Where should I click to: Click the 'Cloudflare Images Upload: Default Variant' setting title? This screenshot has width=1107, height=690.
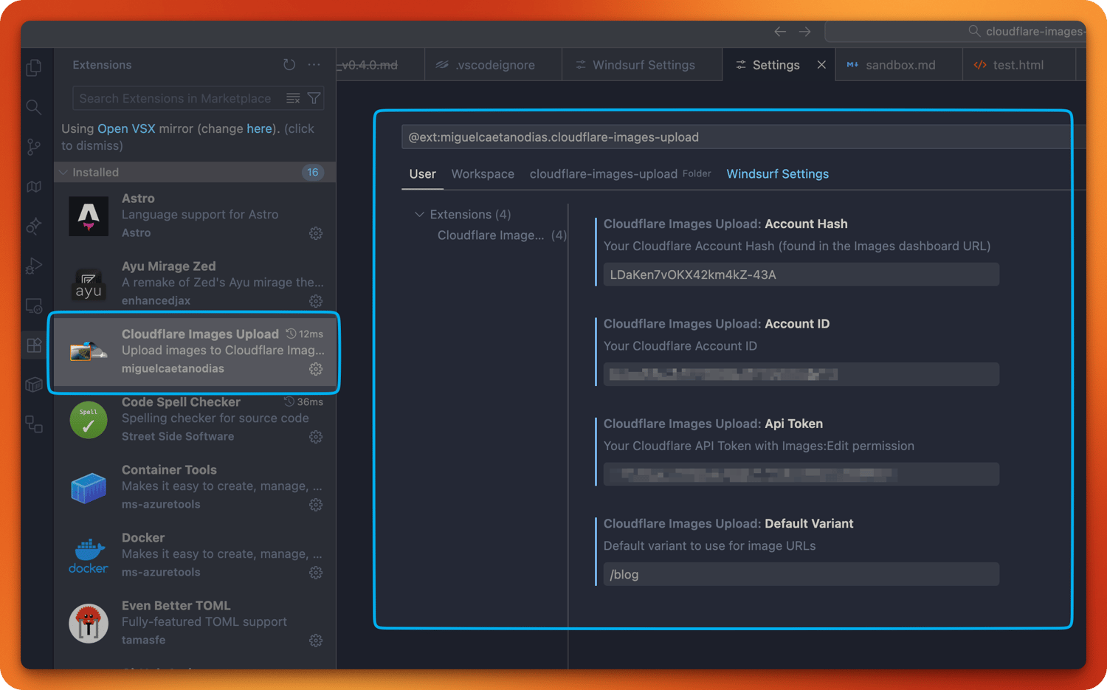click(x=728, y=523)
